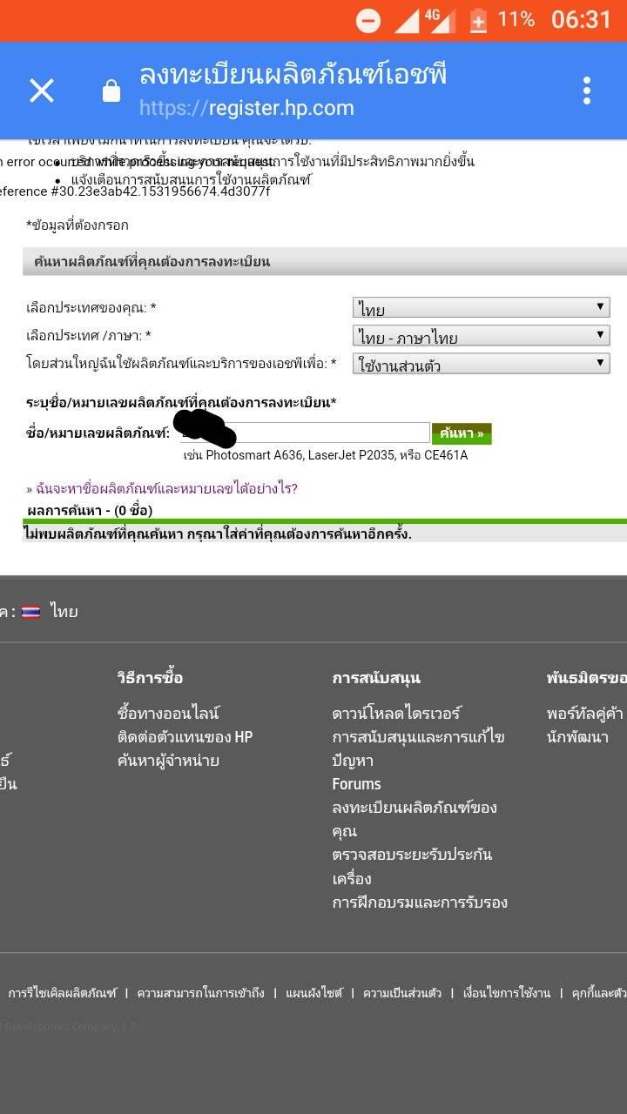This screenshot has height=1114, width=627.
Task: Tap the 06:31 clock in status bar
Action: pyautogui.click(x=582, y=20)
